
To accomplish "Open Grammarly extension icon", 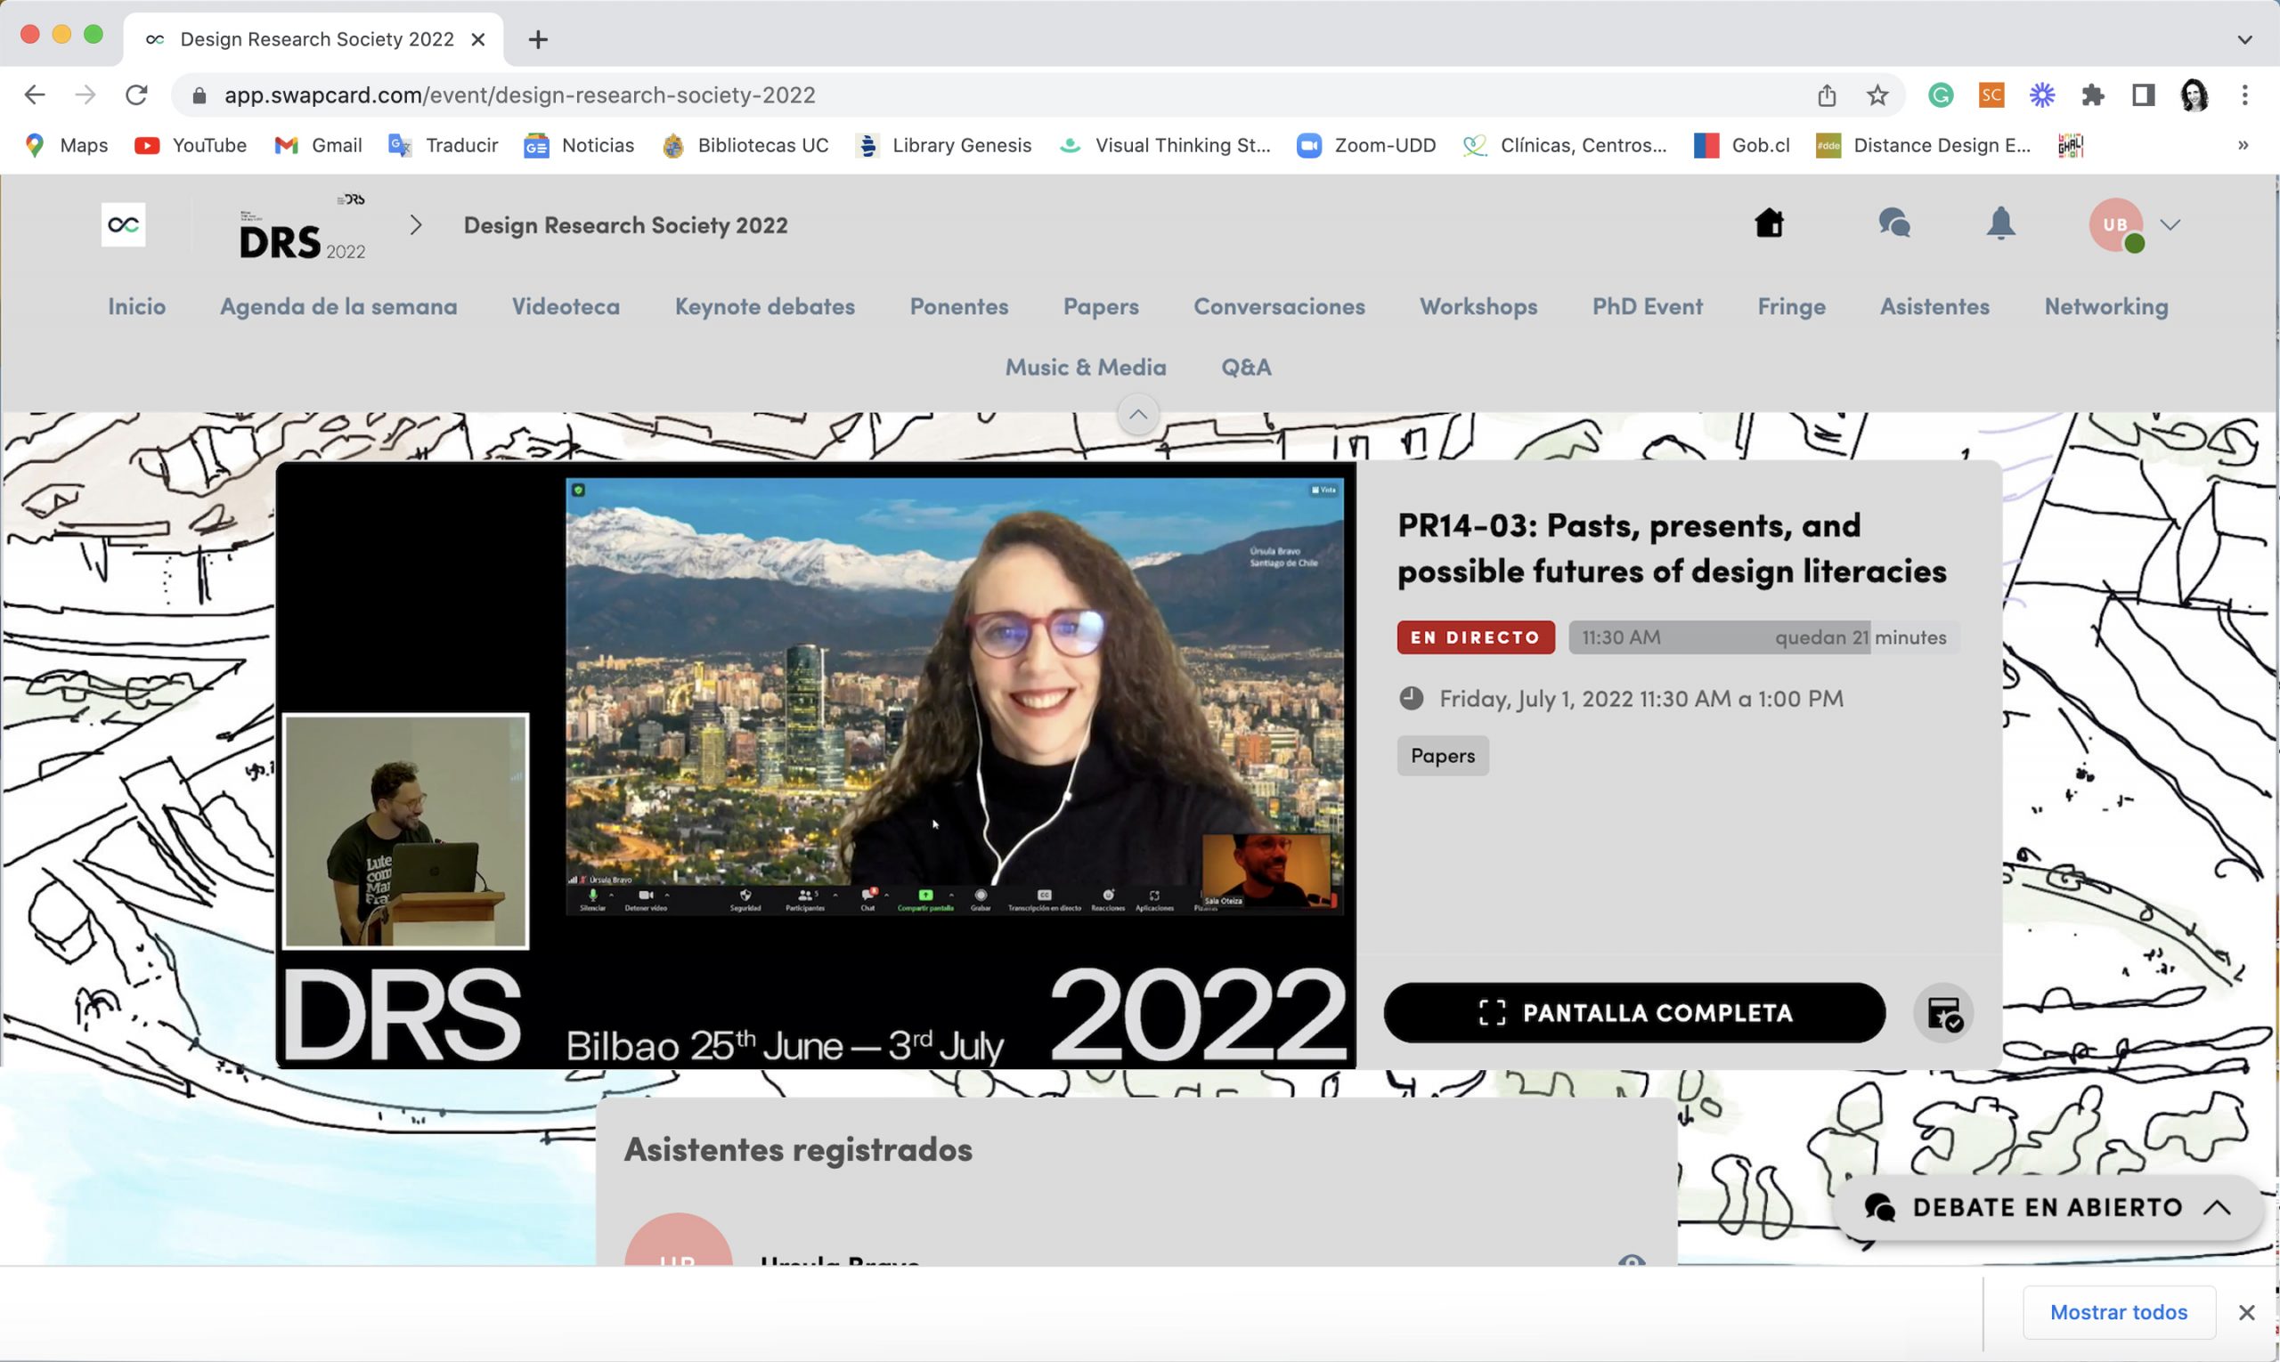I will [x=1941, y=94].
